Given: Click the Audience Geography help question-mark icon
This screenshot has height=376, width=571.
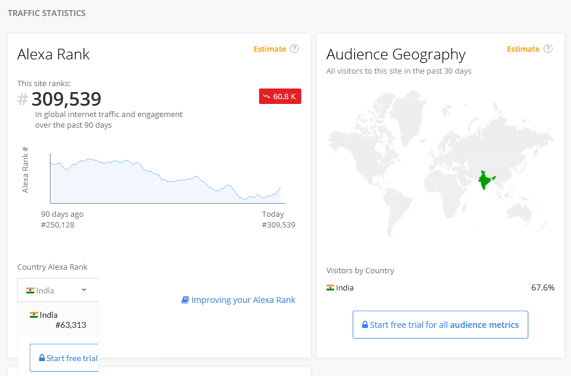Looking at the screenshot, I should click(548, 49).
